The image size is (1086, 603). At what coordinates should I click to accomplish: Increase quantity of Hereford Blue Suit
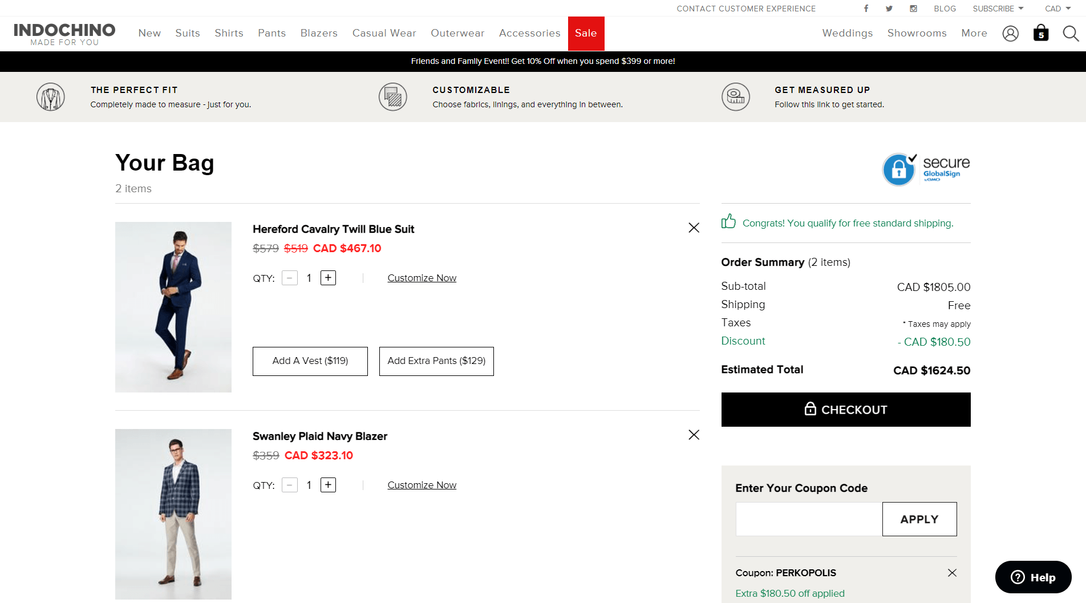click(328, 278)
